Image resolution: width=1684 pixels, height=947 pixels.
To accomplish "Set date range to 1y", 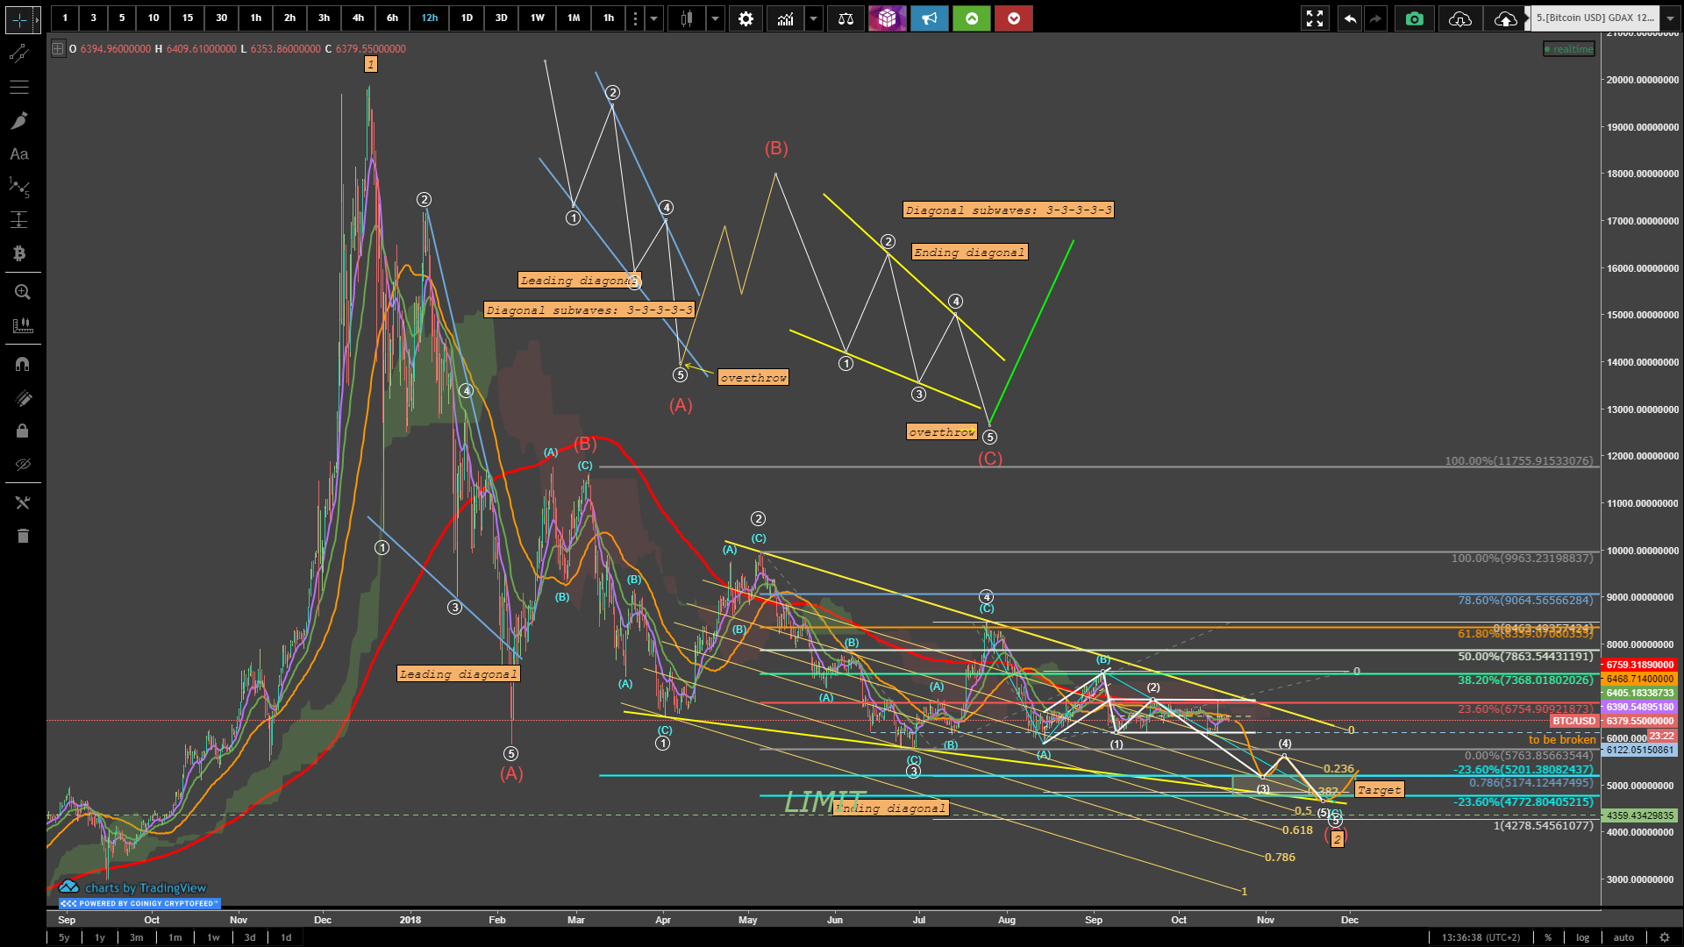I will point(100,937).
